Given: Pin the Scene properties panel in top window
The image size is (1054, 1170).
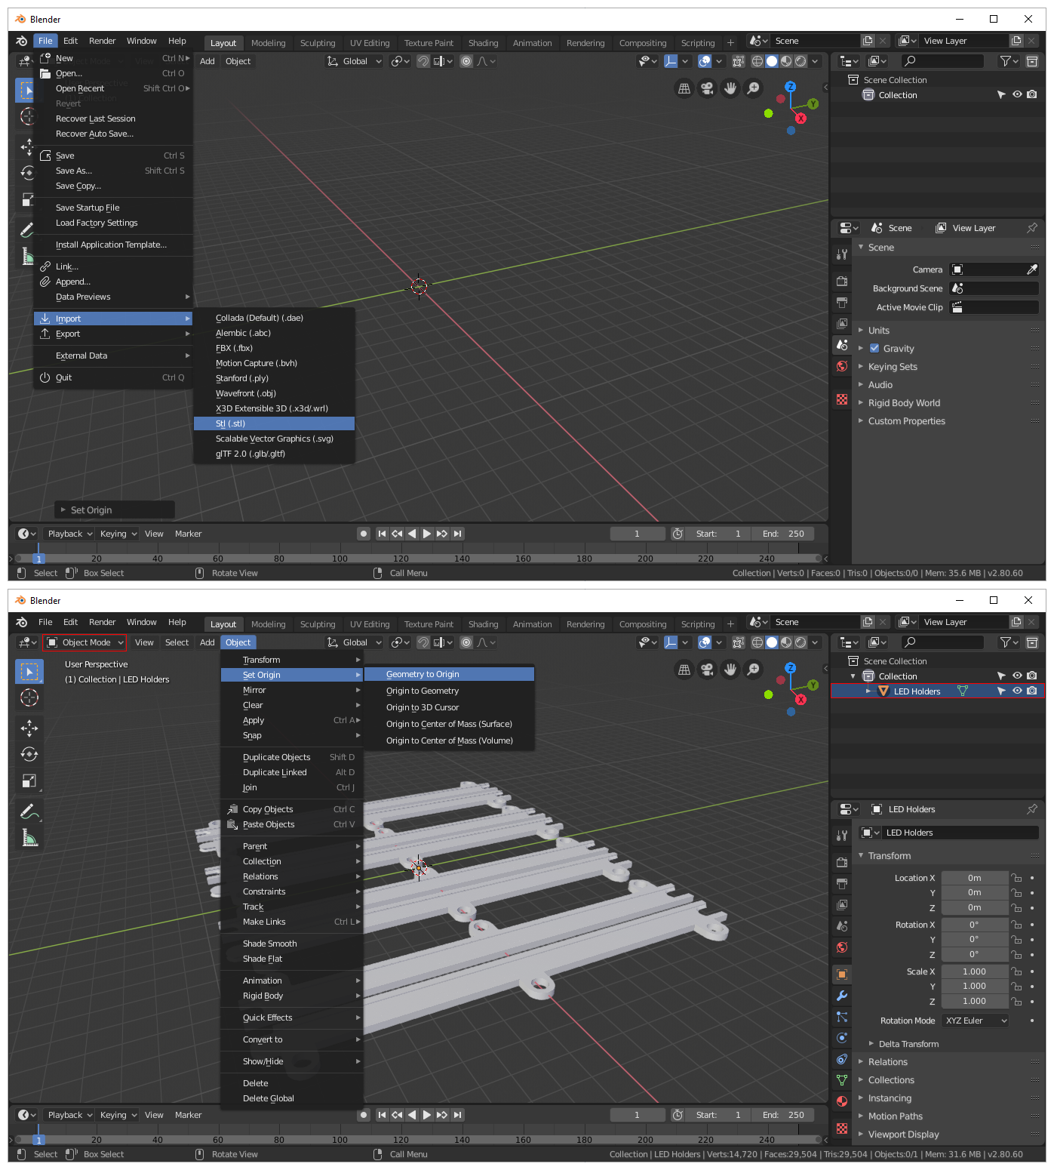Looking at the screenshot, I should (x=1032, y=228).
